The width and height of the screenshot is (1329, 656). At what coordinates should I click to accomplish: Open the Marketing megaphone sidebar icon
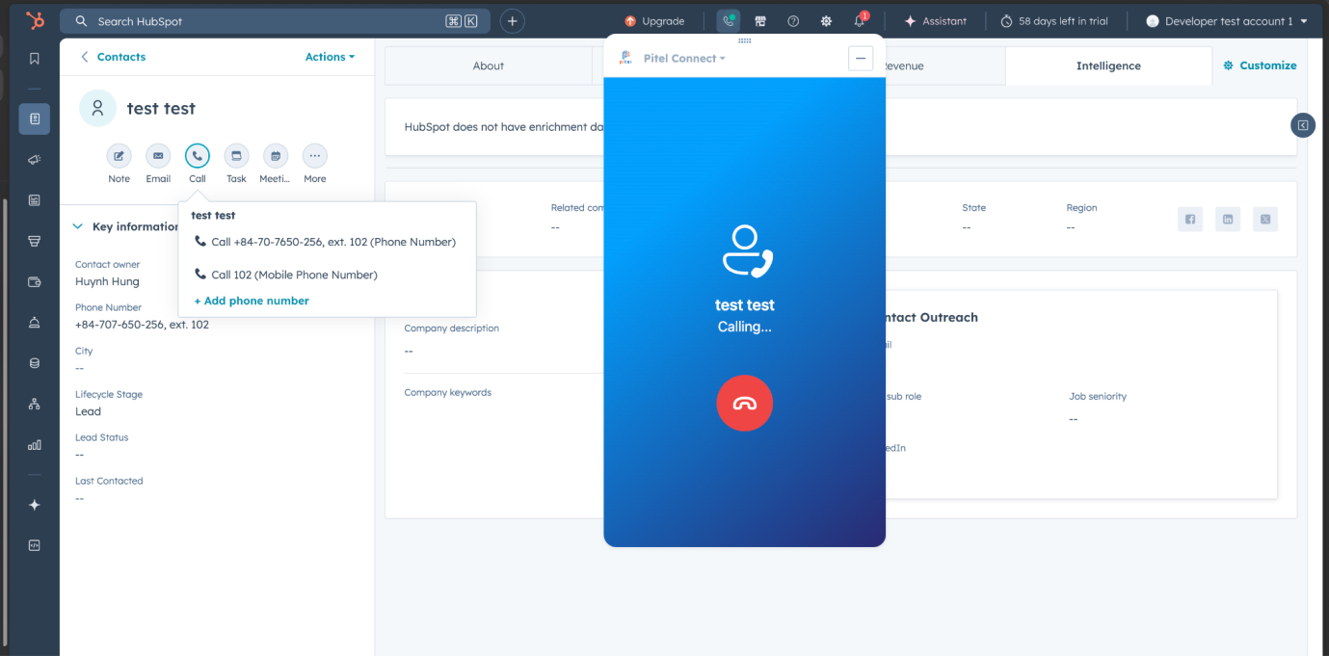click(35, 159)
